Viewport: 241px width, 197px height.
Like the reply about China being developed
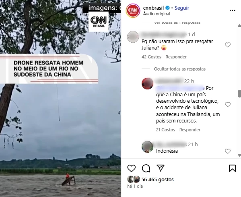click(228, 104)
